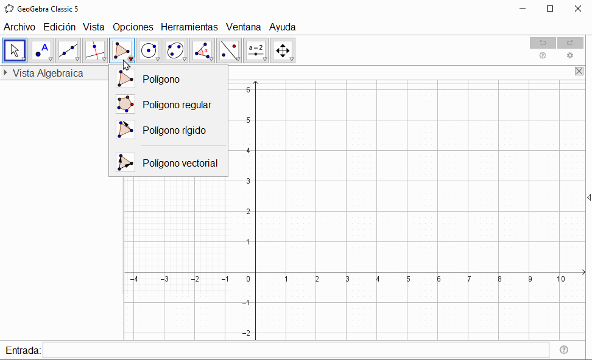Choose Polígono rígido from the tool list
The width and height of the screenshot is (592, 360).
(x=174, y=130)
